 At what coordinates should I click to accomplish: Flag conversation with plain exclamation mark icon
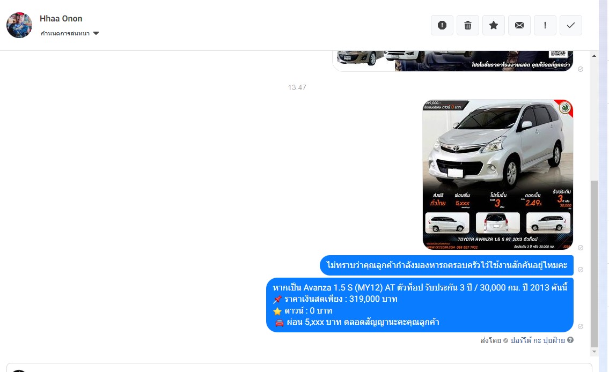(x=545, y=25)
